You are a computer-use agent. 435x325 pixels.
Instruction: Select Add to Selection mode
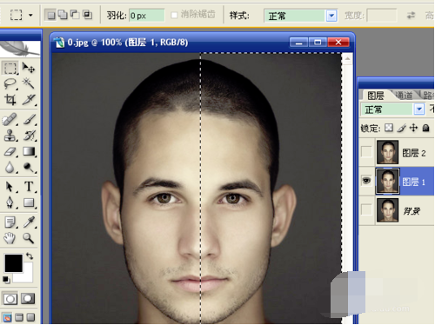[x=63, y=15]
